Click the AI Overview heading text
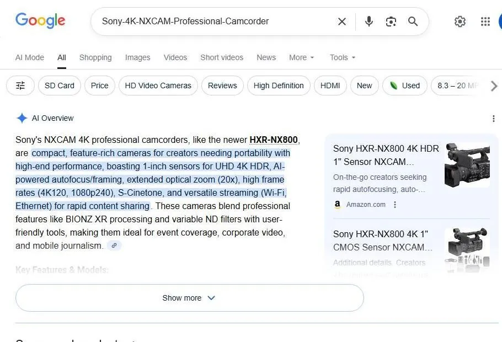 click(52, 118)
